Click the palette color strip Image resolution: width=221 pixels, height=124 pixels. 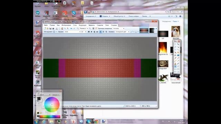coord(49,116)
